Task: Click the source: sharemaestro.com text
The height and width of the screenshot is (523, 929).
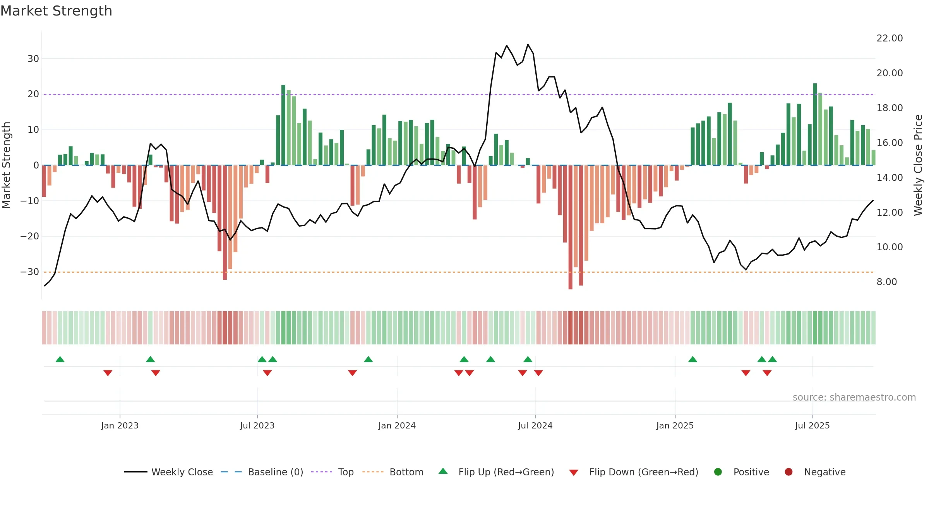Action: click(x=854, y=397)
